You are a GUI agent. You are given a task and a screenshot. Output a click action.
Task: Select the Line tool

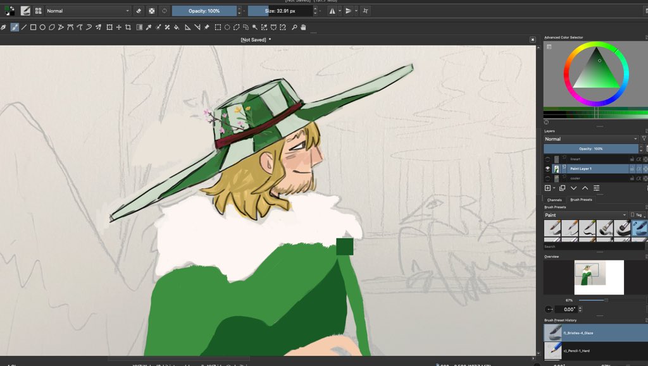click(24, 27)
